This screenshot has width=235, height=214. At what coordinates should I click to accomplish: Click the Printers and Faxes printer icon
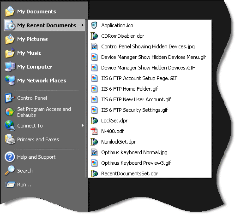point(10,139)
